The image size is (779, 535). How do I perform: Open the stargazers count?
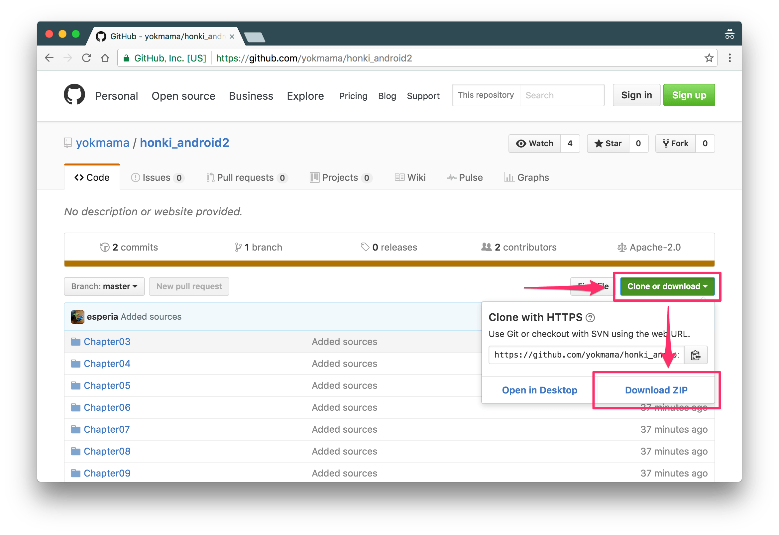point(638,144)
